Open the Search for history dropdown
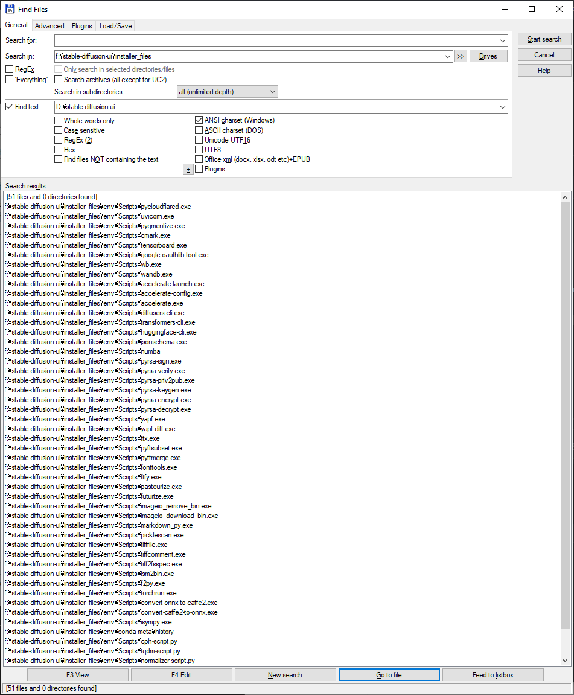 (x=503, y=40)
